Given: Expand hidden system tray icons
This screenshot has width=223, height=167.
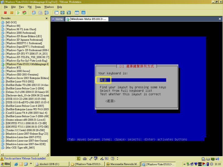Looking at the screenshot, I should pyautogui.click(x=184, y=164).
